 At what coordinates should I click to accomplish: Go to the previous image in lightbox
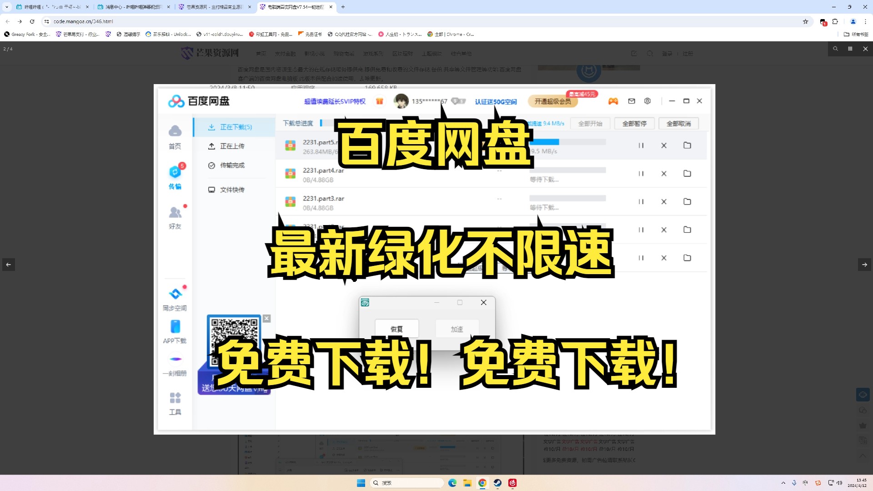(8, 265)
